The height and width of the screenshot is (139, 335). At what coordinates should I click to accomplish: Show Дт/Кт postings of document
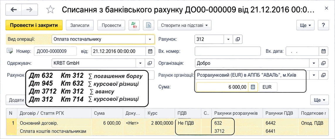(x=134, y=25)
